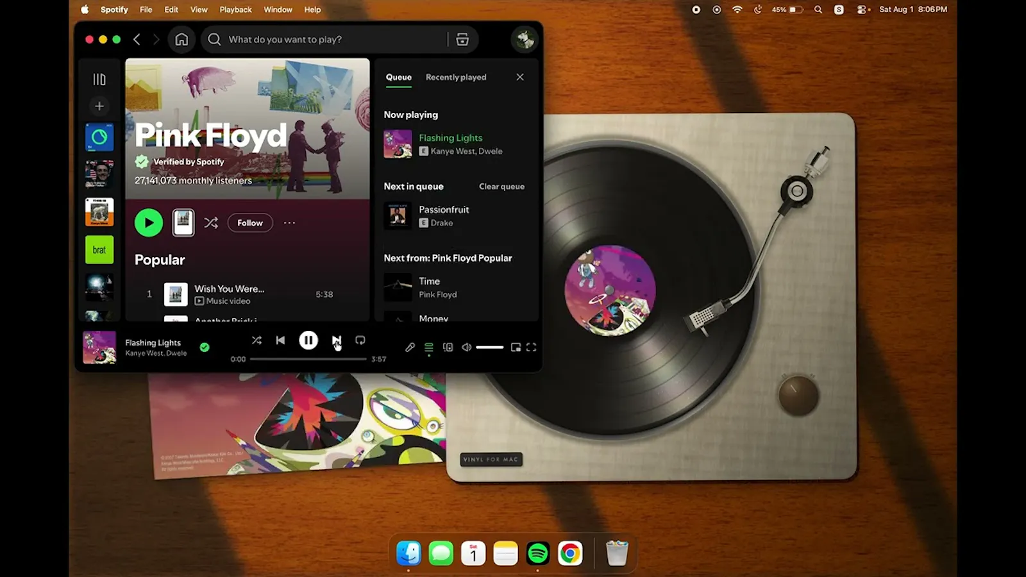The width and height of the screenshot is (1026, 577).
Task: Open Control Center in menu bar
Action: click(863, 10)
